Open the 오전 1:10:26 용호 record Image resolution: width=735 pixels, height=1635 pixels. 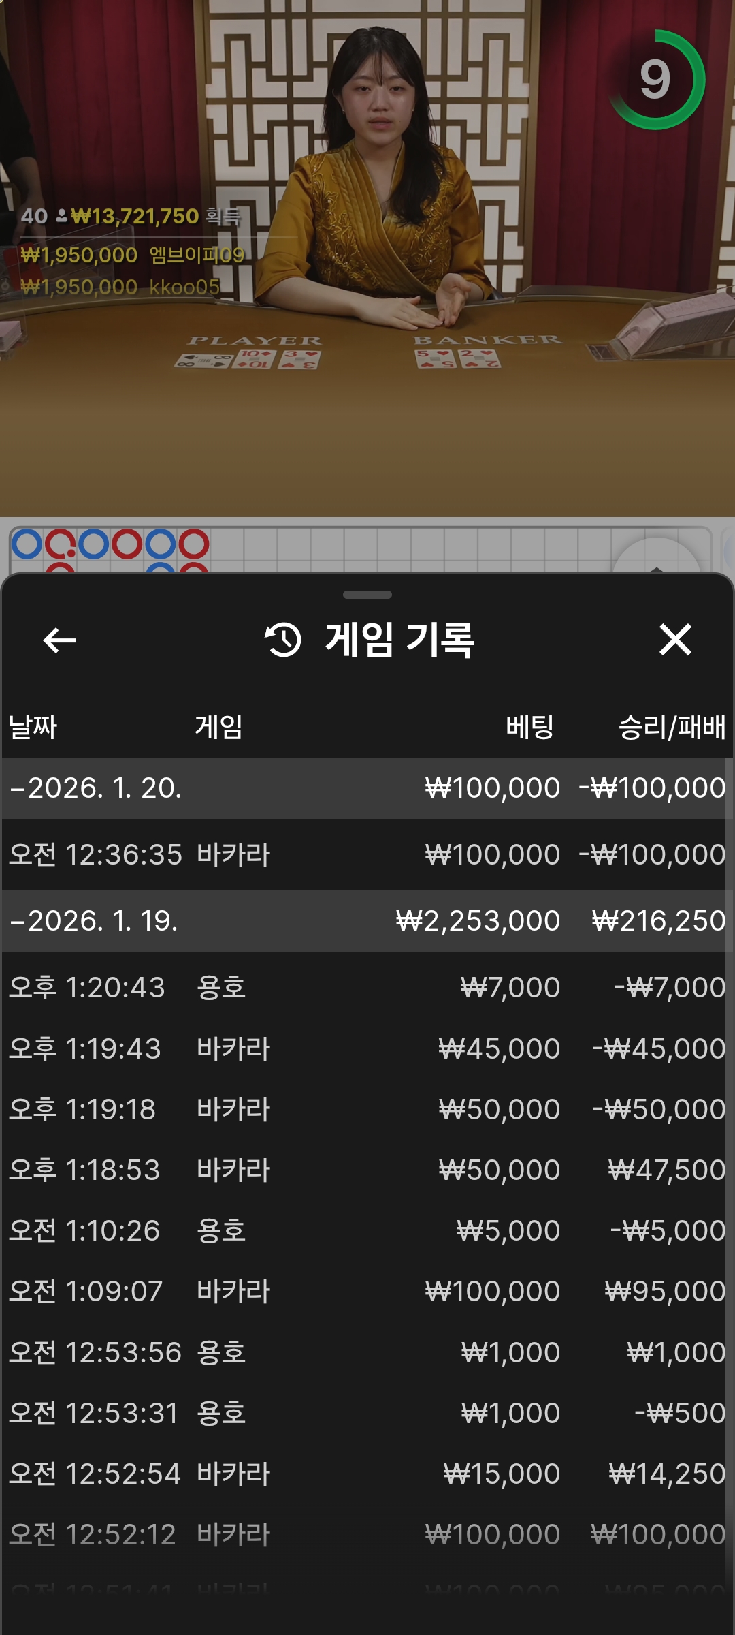pyautogui.click(x=367, y=1230)
